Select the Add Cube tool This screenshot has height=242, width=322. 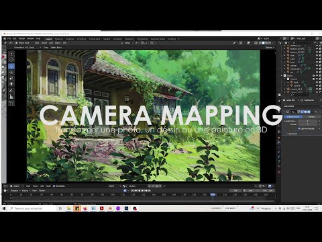click(11, 104)
